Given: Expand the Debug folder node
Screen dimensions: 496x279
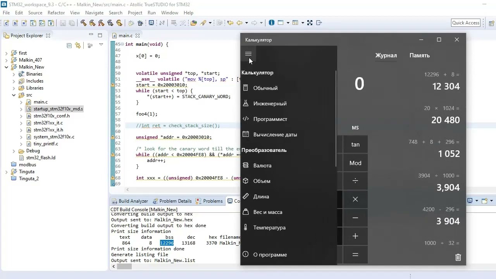Looking at the screenshot, I should (14, 151).
